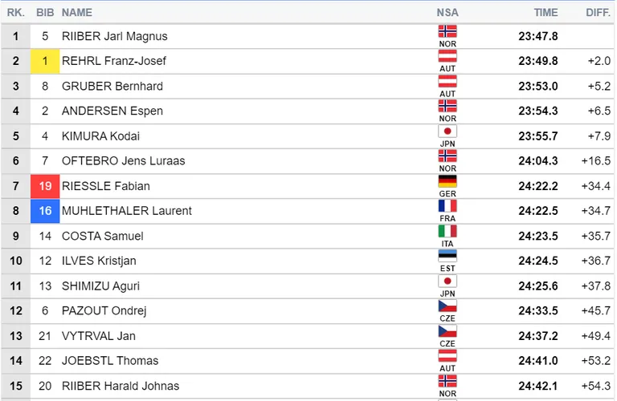
Task: Click Norway flag icon beside RIIBER Jarl Magnus
Action: tap(447, 31)
